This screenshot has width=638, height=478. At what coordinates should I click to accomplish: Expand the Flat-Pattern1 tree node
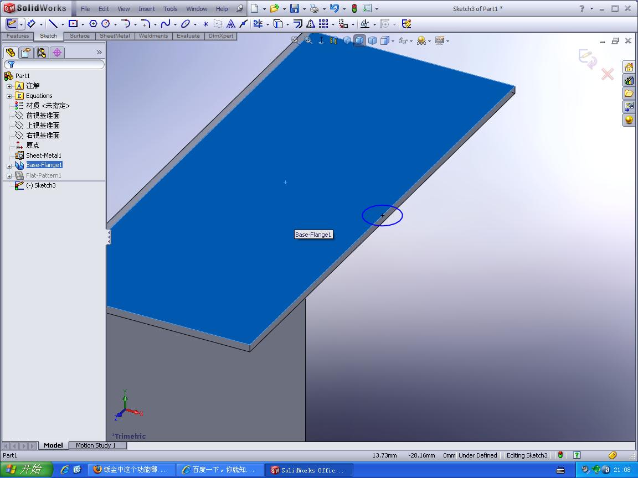(x=9, y=176)
